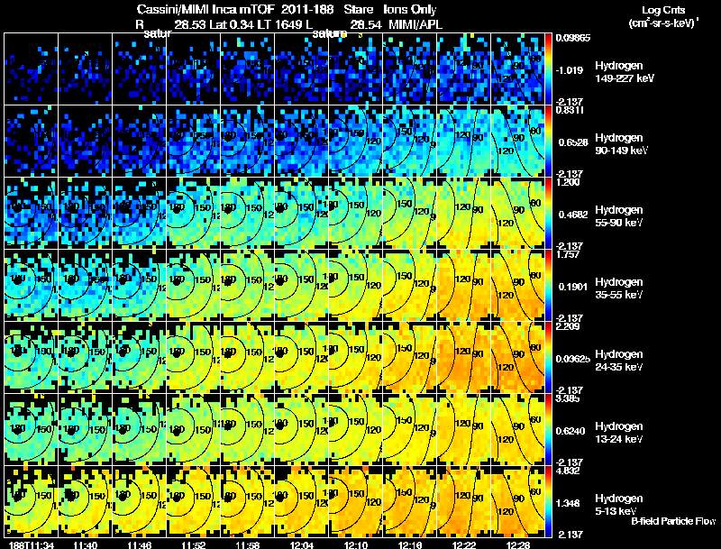Screen dimensions: 721x549
Task: Select the 5-13 keV image at 11:34
Action: point(32,502)
